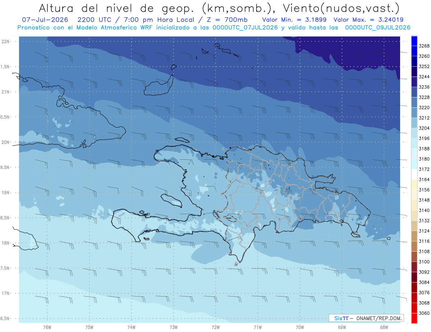The height and width of the screenshot is (332, 431).
Task: Click the 'Valor Min. = 3.1899' text
Action: pyautogui.click(x=295, y=20)
